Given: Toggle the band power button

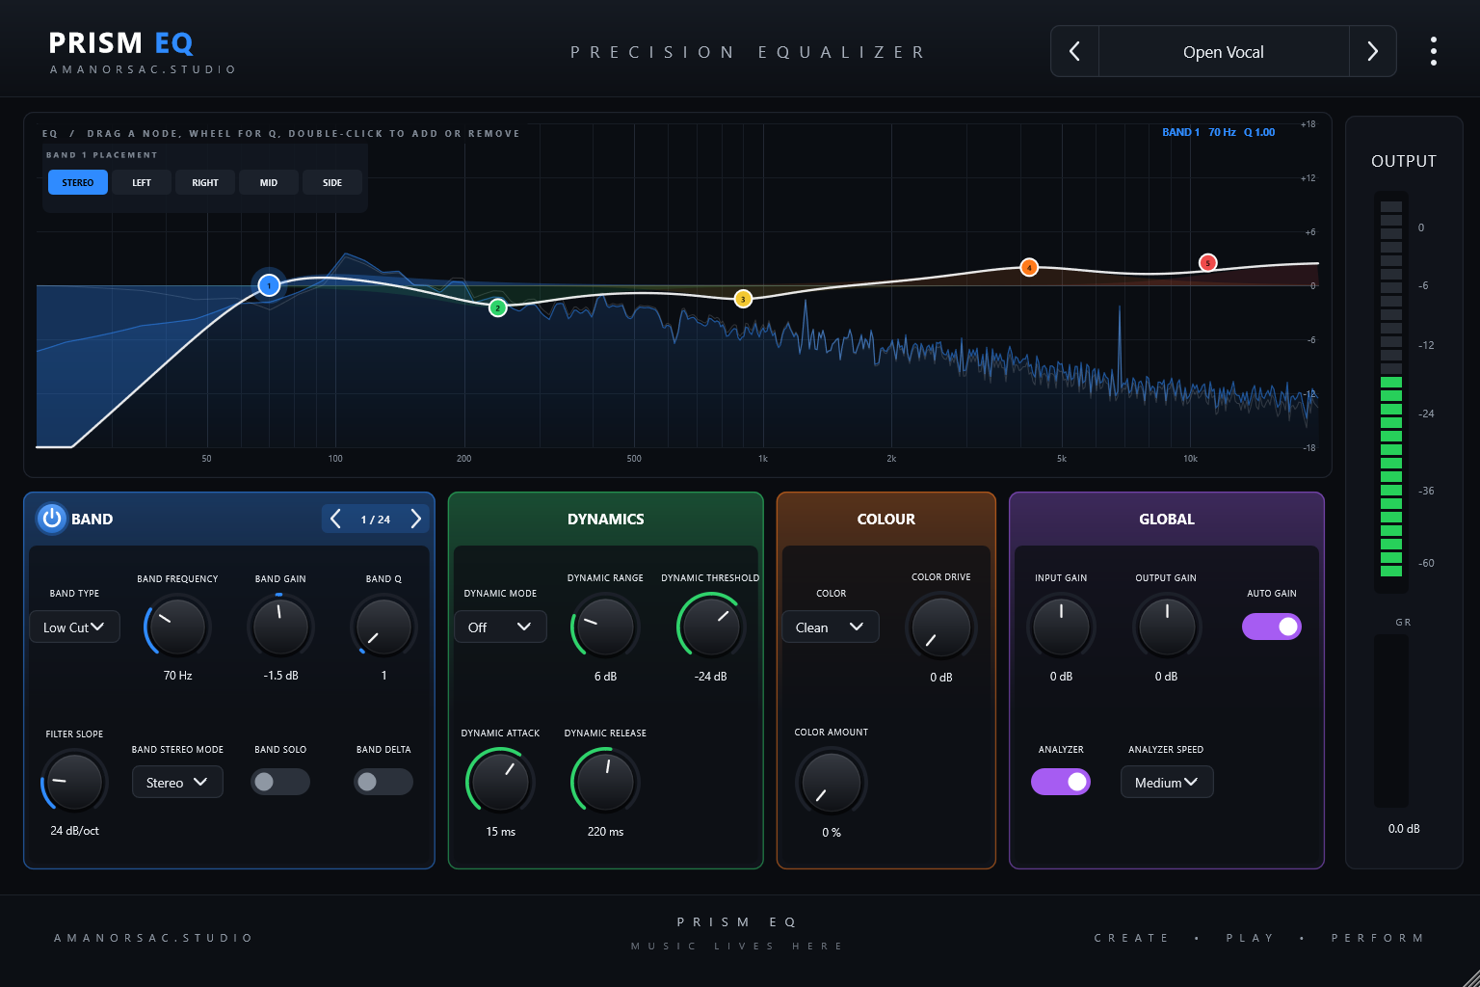Looking at the screenshot, I should tap(52, 519).
